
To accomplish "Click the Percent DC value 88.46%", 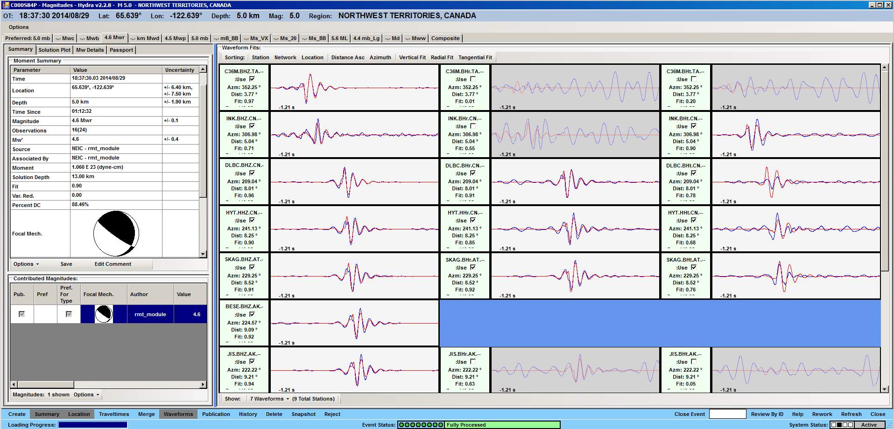I will tap(116, 205).
